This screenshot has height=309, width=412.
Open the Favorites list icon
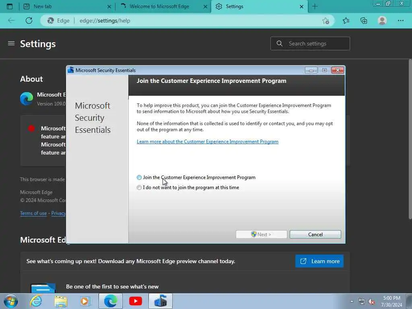click(346, 21)
